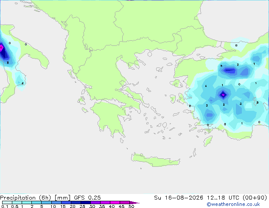Click the '20' legend scale value
This screenshot has height=208, width=269.
tap(73, 206)
